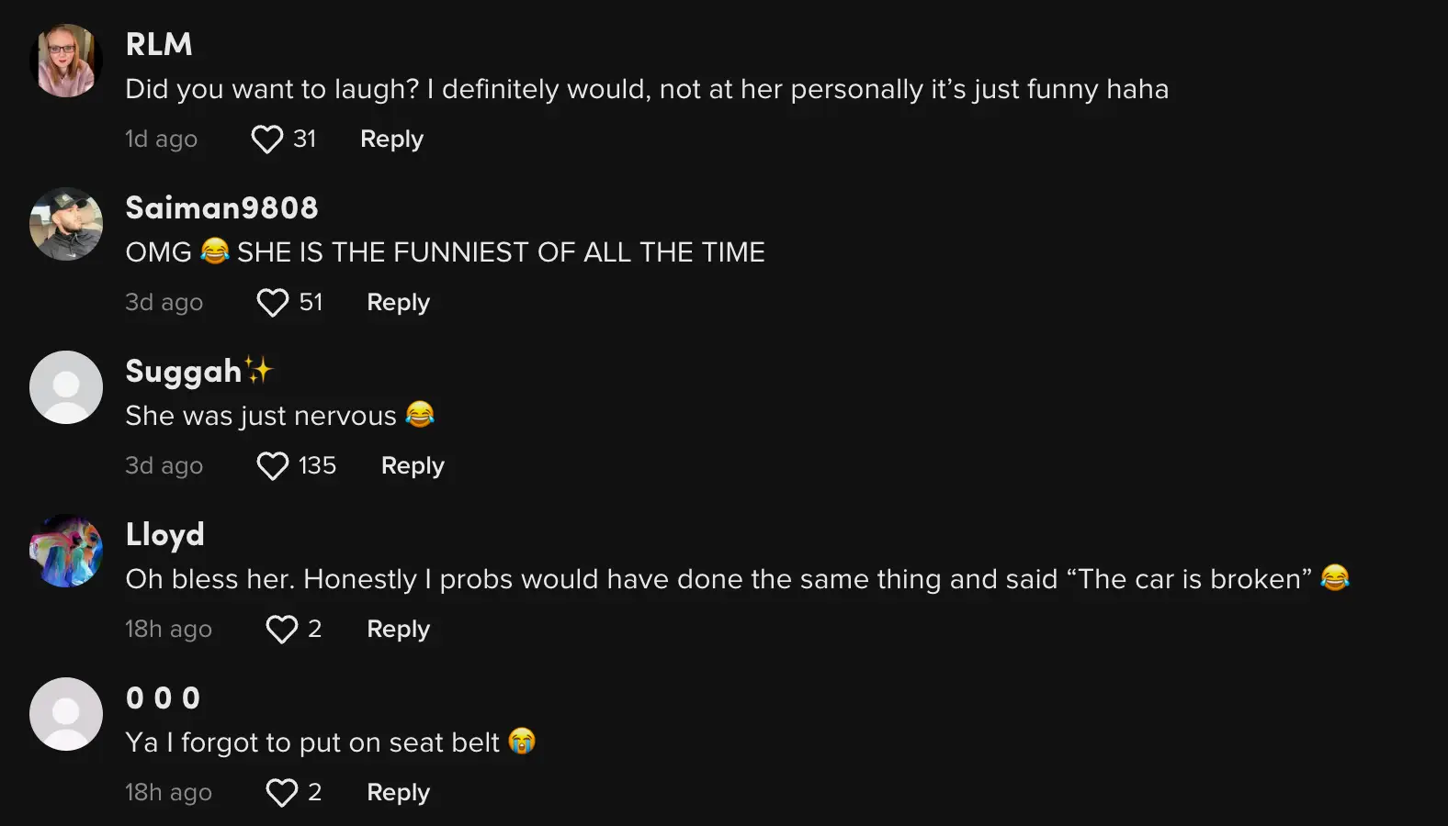Click Suggah's blank profile avatar
This screenshot has width=1448, height=826.
[x=65, y=386]
